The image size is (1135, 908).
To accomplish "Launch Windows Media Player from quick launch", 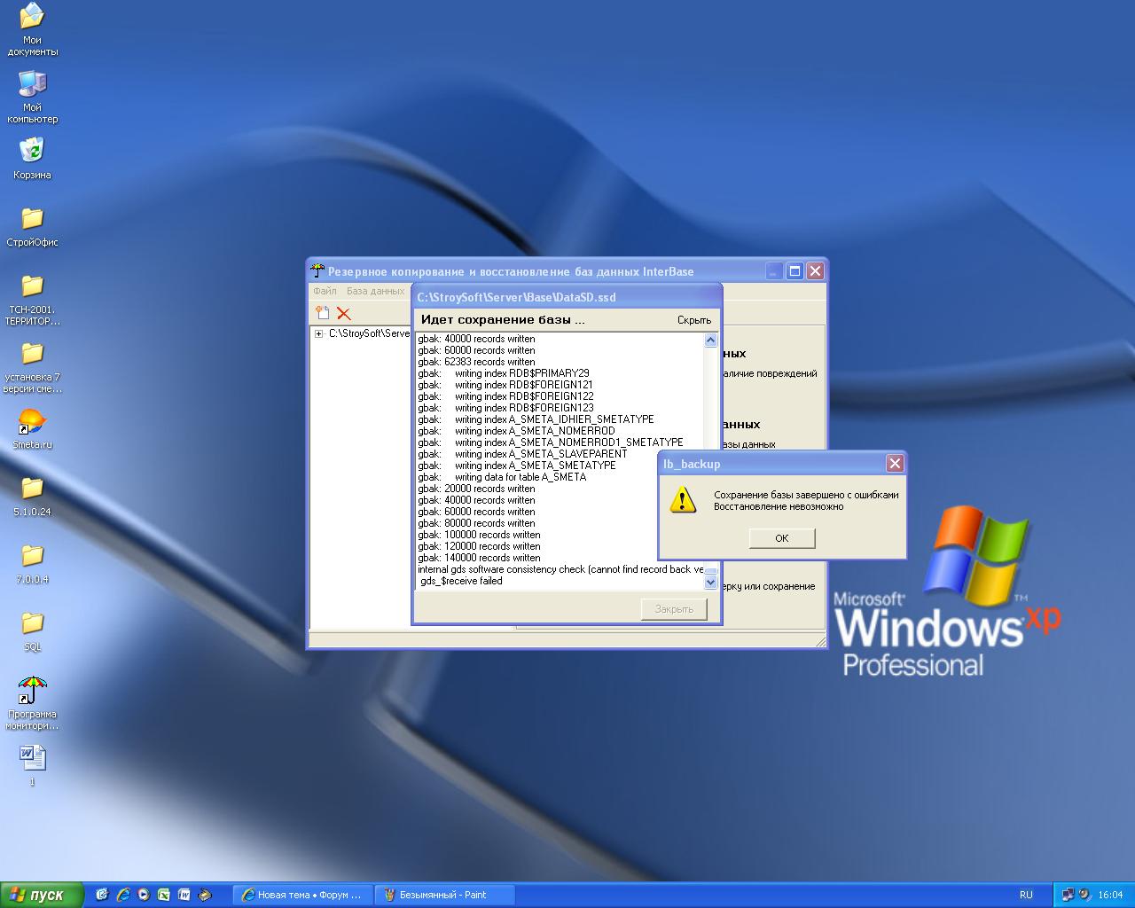I will 144,895.
